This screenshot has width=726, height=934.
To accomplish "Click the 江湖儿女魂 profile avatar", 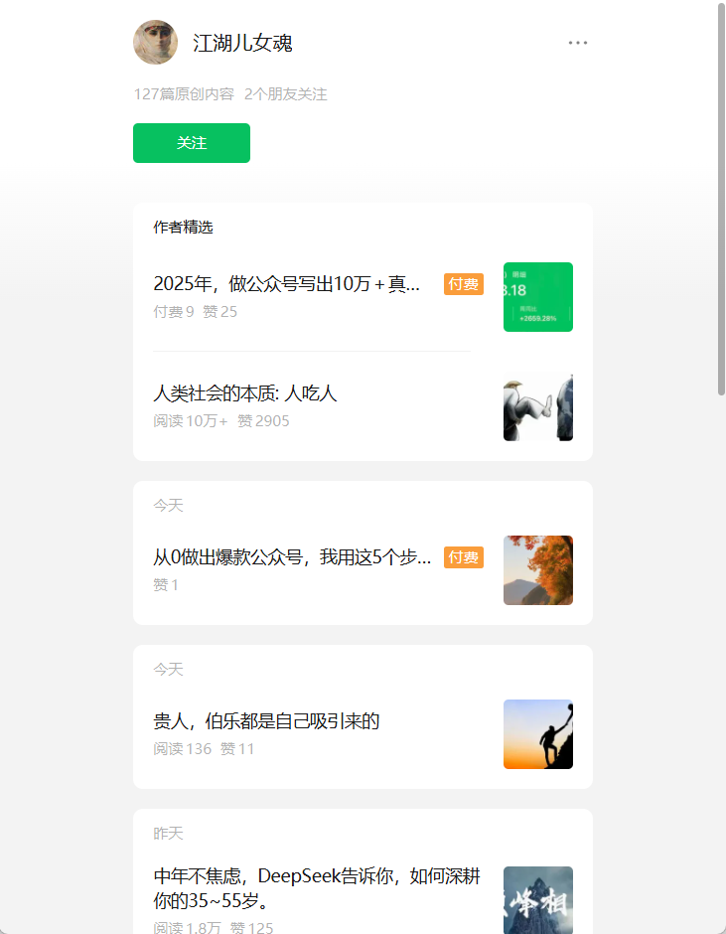I will [156, 43].
